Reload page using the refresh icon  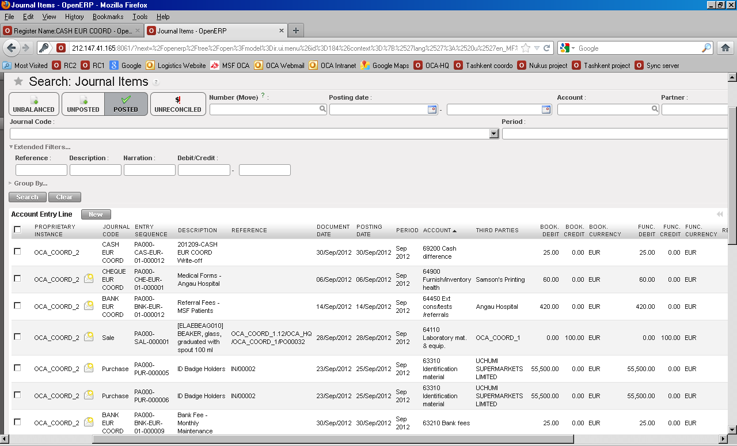click(547, 48)
